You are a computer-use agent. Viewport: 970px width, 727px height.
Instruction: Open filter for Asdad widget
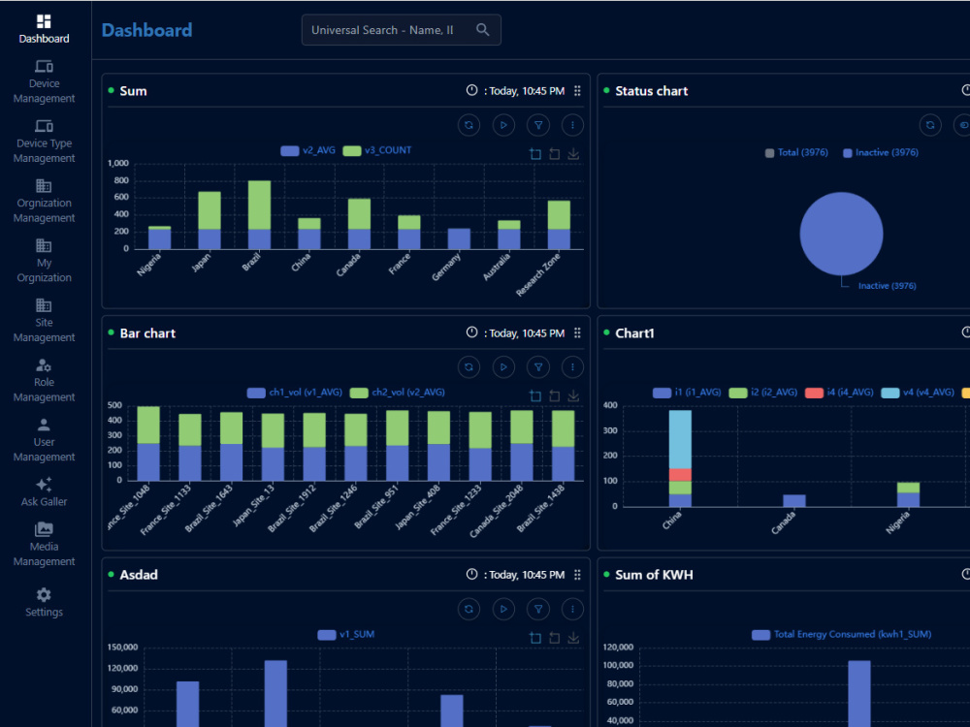click(x=538, y=609)
